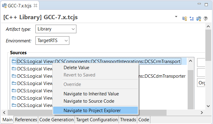Open help via the question mark icon
Screen dimensions: 213x124
point(206,19)
